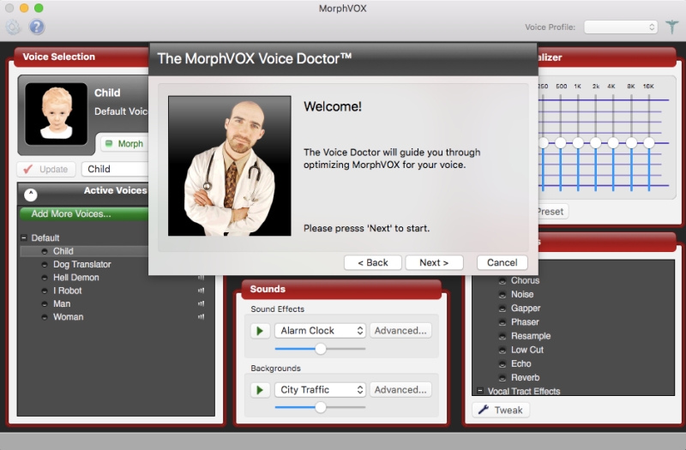Click the doctor photo in the dialog
Image resolution: width=686 pixels, height=450 pixels.
coord(230,166)
